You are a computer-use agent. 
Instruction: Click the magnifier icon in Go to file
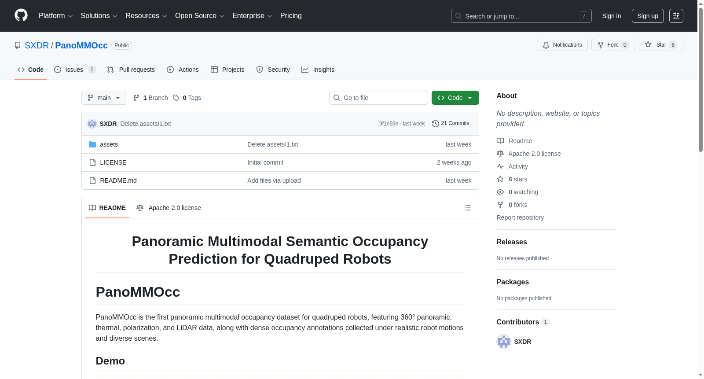(x=337, y=98)
